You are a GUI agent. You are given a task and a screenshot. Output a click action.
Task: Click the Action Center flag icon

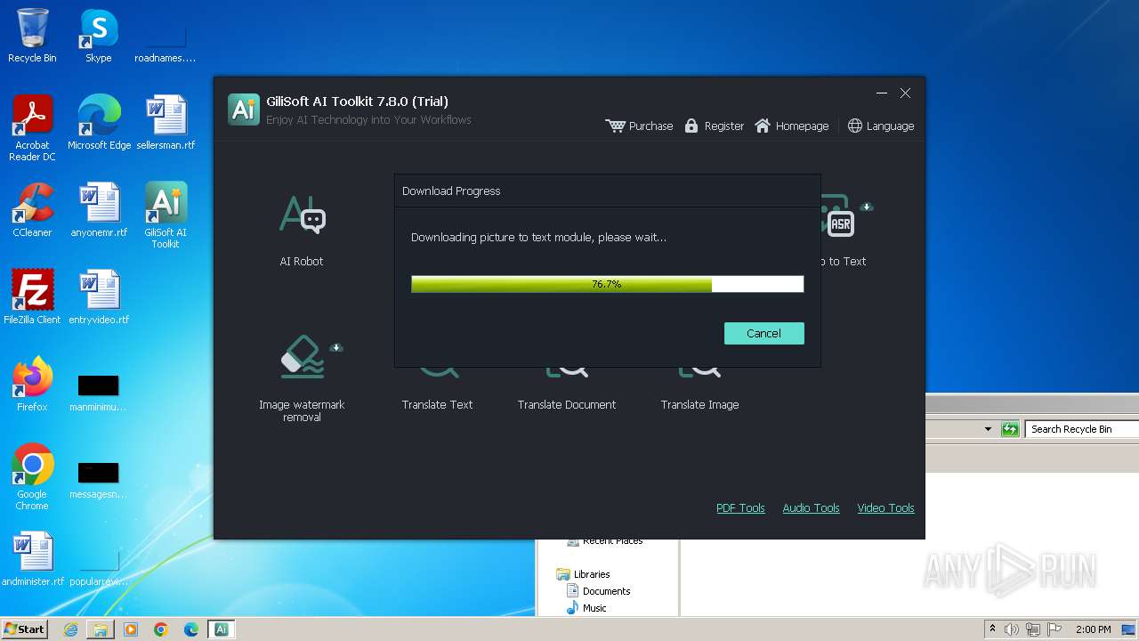click(x=1054, y=629)
